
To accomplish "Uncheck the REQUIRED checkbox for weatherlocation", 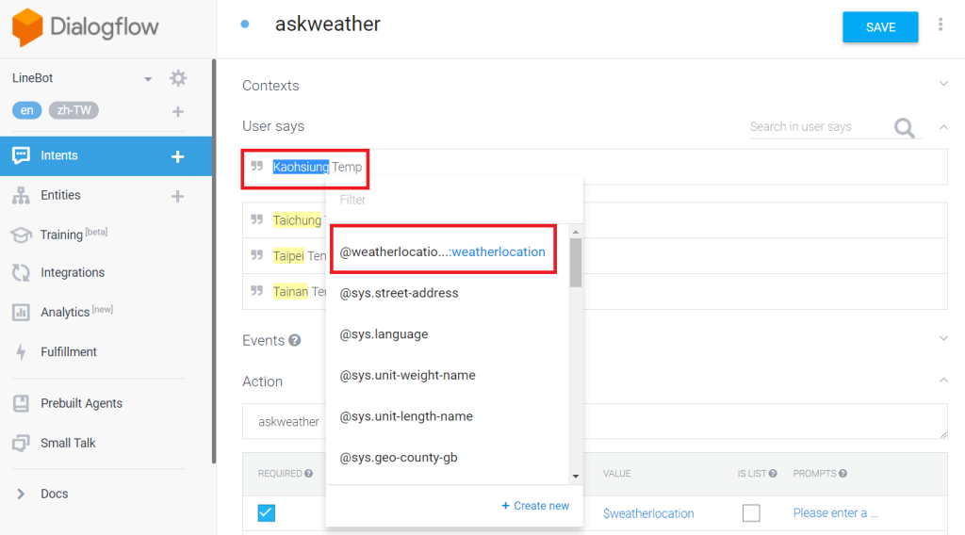I will pyautogui.click(x=267, y=512).
